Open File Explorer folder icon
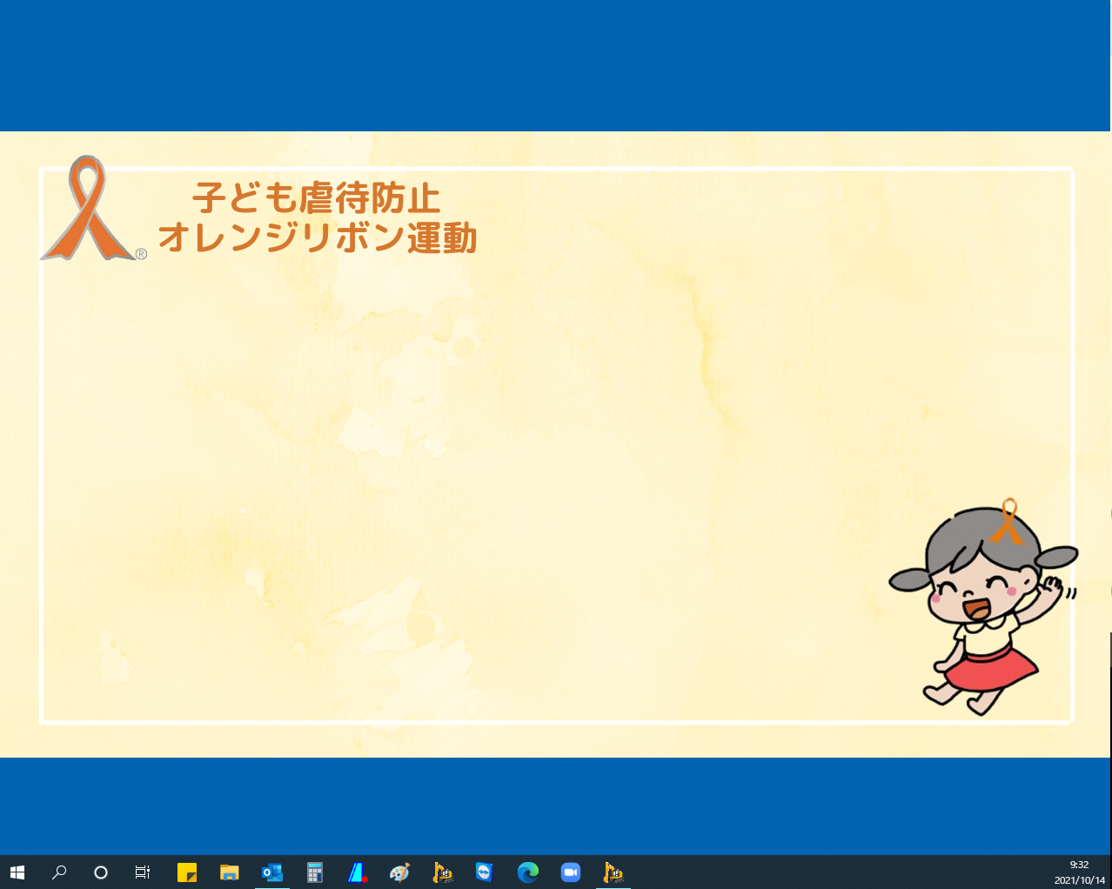The width and height of the screenshot is (1112, 889). (x=230, y=872)
